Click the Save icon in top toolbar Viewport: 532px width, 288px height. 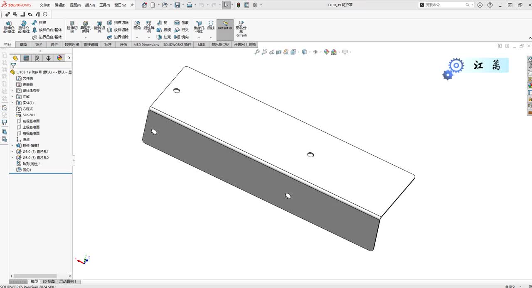(177, 5)
